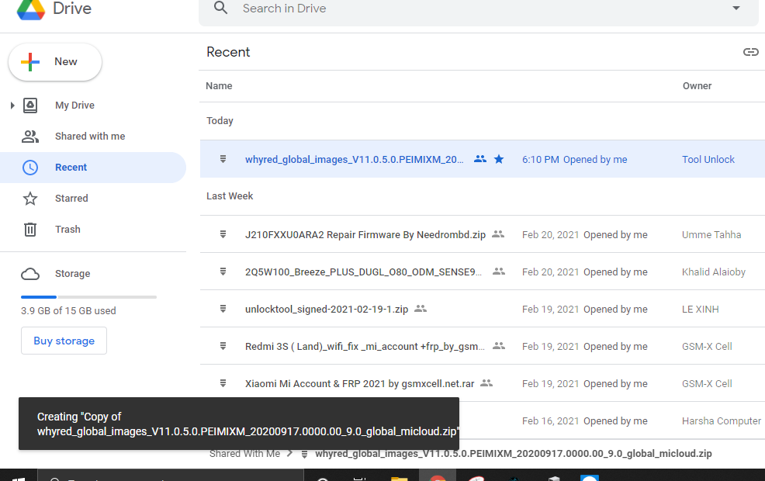The width and height of the screenshot is (765, 481).
Task: Click the storage usage progress bar
Action: [x=88, y=296]
